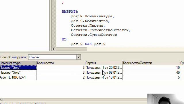Click Остатки.Партия line in query
Viewport: 184px width, 104px height.
coord(88,25)
